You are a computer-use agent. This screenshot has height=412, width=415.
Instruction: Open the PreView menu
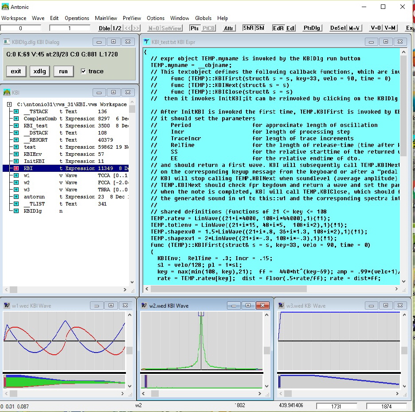point(132,18)
